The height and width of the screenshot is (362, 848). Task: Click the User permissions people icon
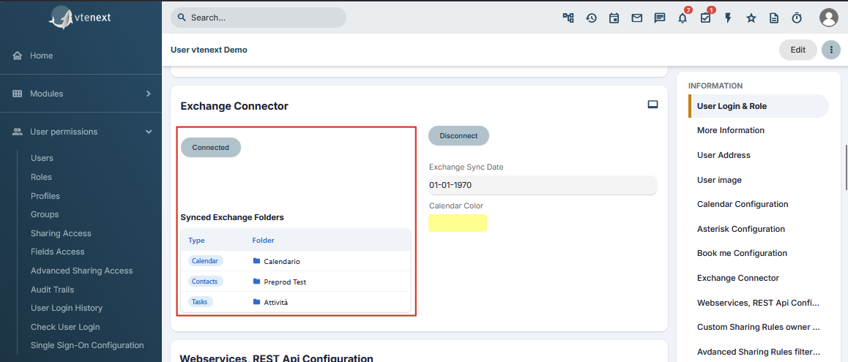click(18, 132)
